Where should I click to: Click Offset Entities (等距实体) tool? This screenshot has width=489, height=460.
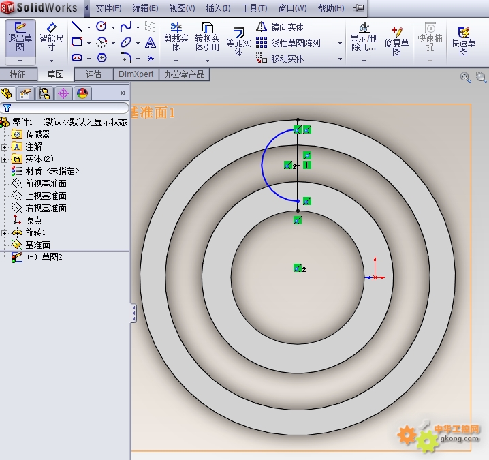238,42
